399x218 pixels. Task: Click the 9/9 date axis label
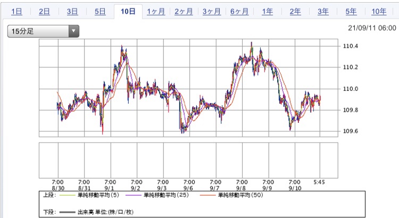[x=267, y=188]
